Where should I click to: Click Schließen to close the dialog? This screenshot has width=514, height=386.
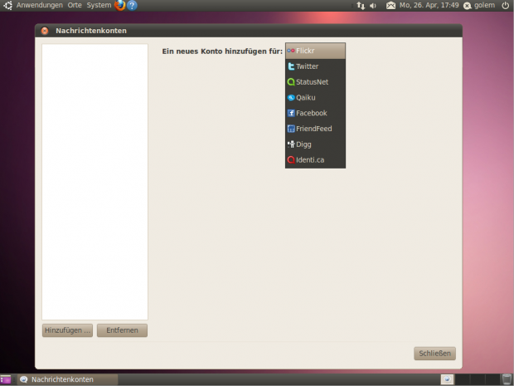coord(434,354)
